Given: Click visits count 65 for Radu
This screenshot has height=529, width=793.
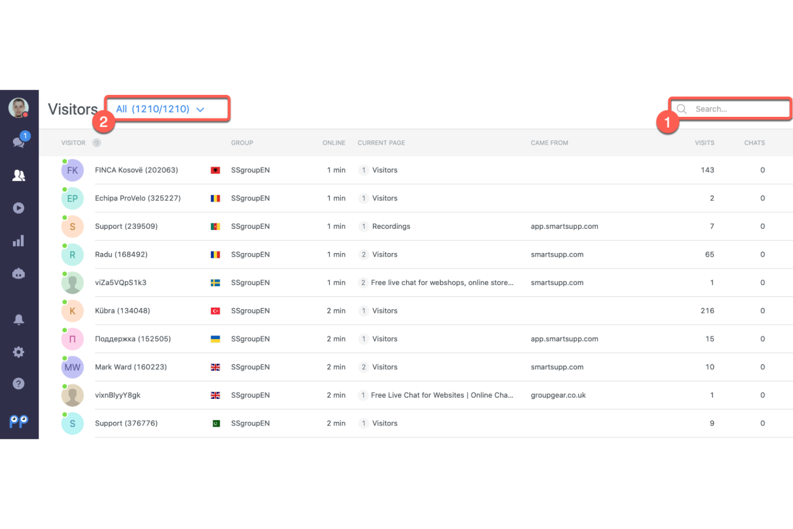Looking at the screenshot, I should pyautogui.click(x=709, y=255).
